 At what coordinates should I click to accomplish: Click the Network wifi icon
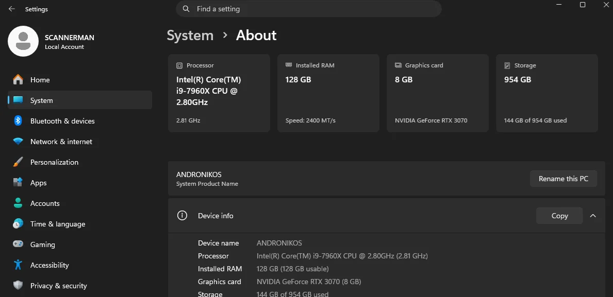tap(18, 142)
